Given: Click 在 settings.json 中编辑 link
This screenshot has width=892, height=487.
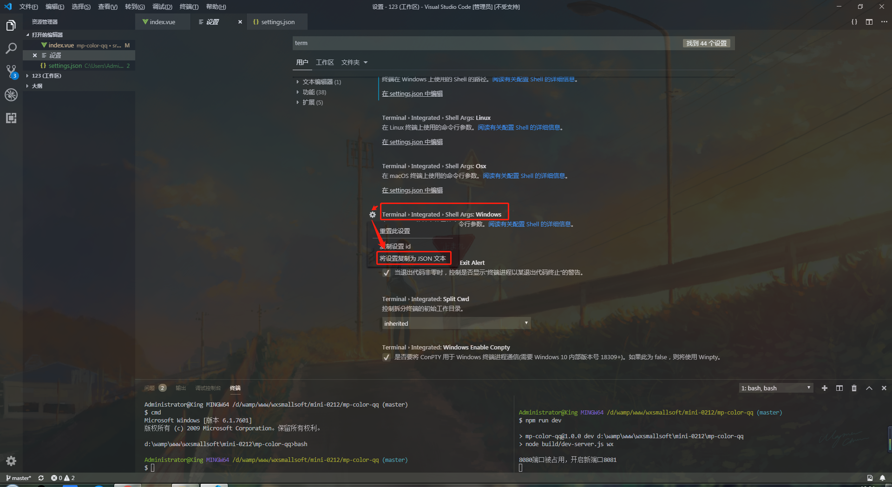Looking at the screenshot, I should pos(412,93).
